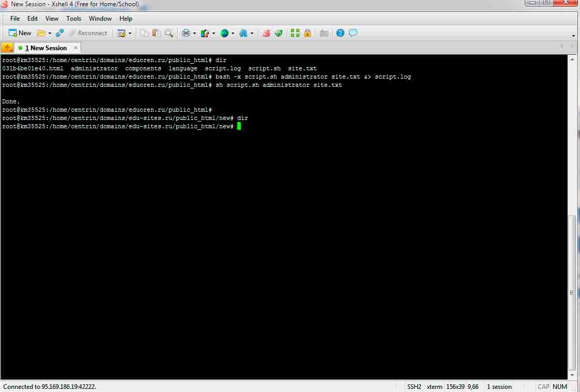Click the NUM indicator in status bar
This screenshot has width=580, height=392.
(560, 386)
